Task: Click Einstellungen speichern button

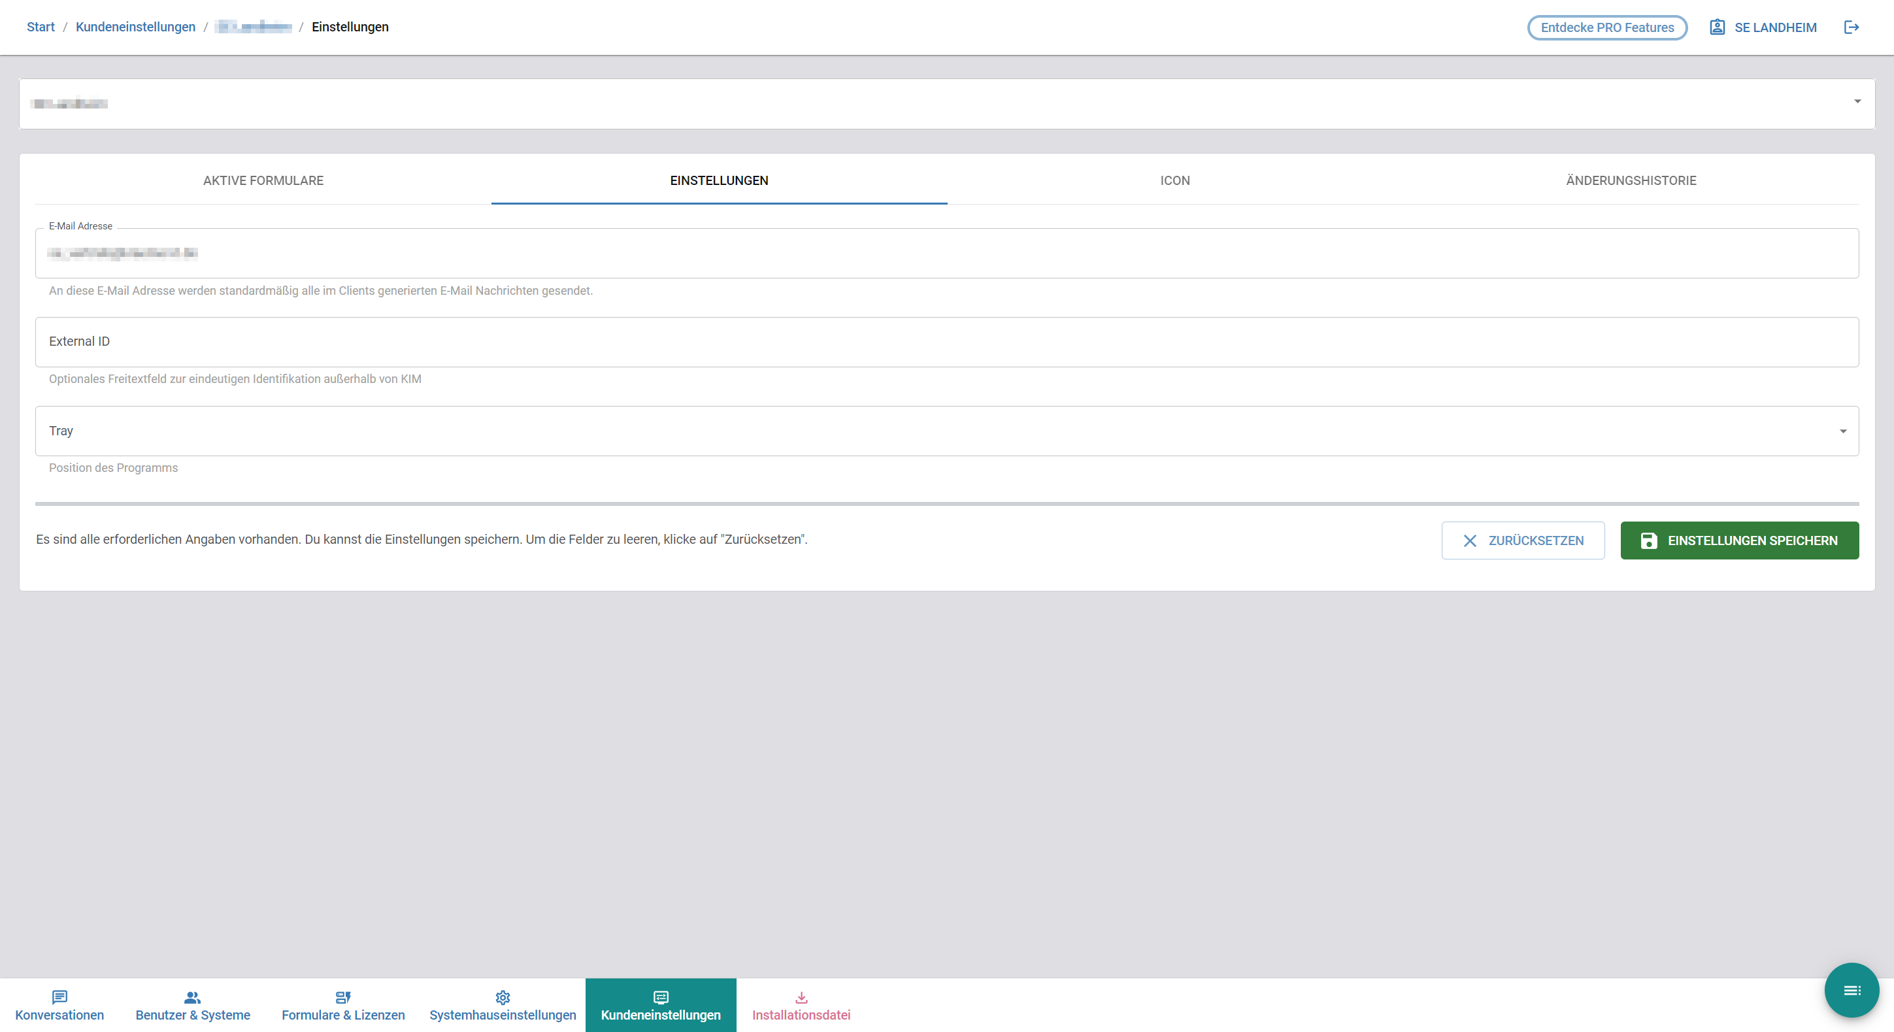Action: pos(1739,541)
